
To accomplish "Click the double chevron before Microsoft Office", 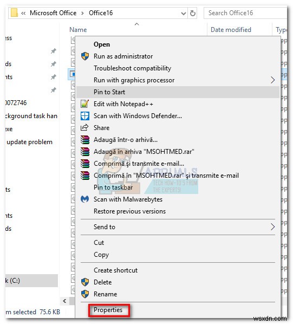I will tap(23, 13).
